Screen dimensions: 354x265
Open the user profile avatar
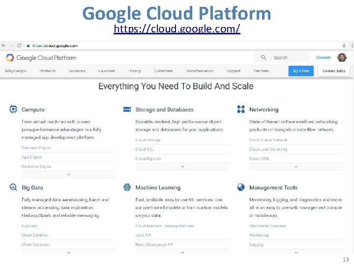pos(342,57)
